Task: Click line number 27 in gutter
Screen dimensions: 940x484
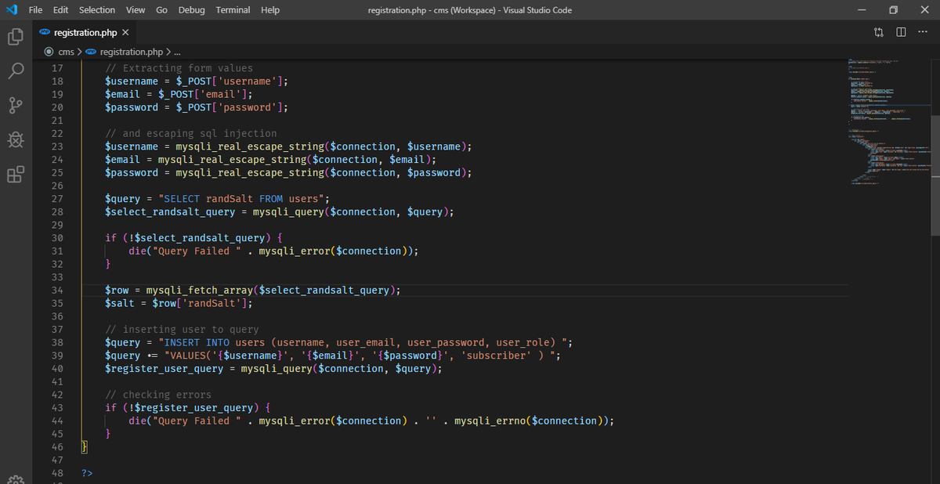Action: coord(56,199)
